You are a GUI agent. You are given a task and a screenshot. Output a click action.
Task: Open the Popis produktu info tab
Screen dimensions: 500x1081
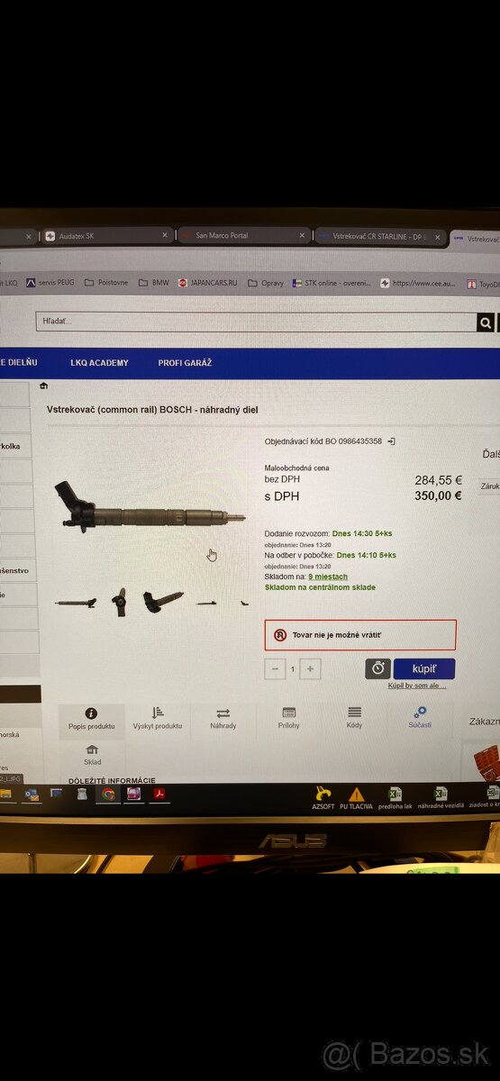pyautogui.click(x=91, y=719)
